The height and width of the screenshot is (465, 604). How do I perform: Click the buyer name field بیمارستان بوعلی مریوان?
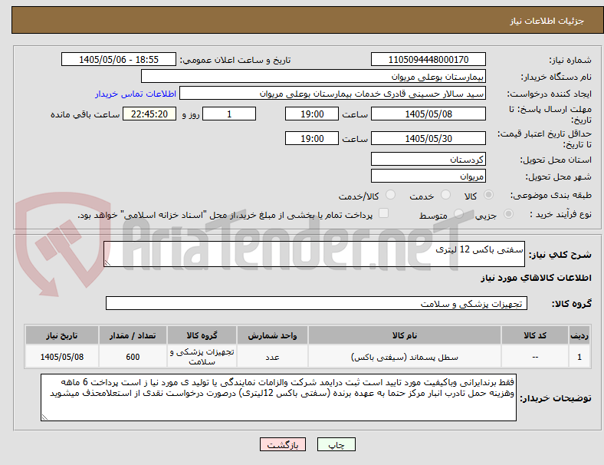coord(313,76)
